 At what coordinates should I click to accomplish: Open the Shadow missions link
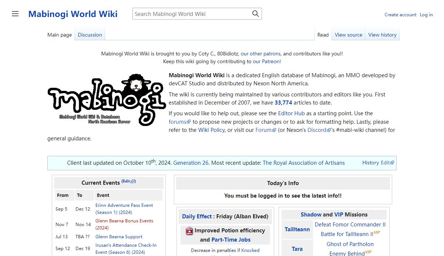(311, 215)
